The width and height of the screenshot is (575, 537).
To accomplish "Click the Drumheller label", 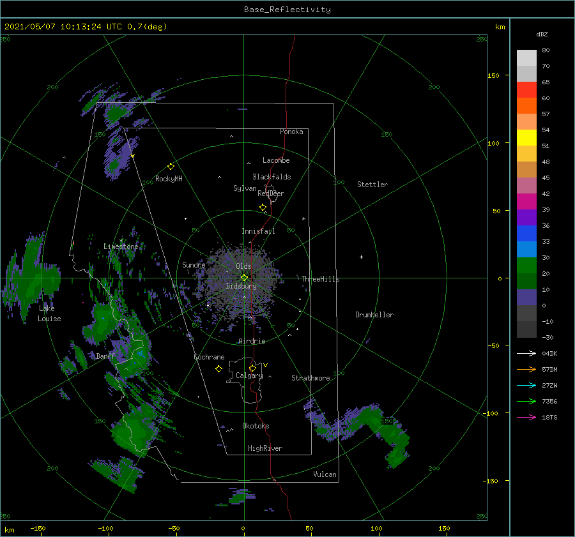I will [x=374, y=315].
